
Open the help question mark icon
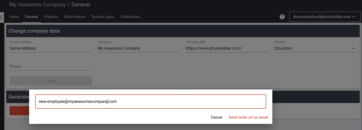282,17
